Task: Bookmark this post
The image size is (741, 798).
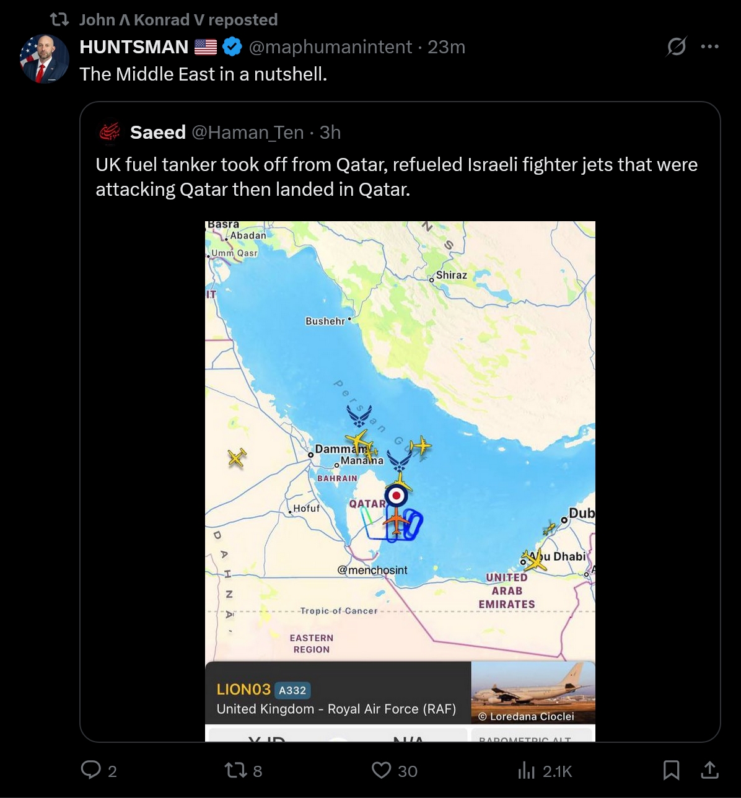Action: (671, 770)
